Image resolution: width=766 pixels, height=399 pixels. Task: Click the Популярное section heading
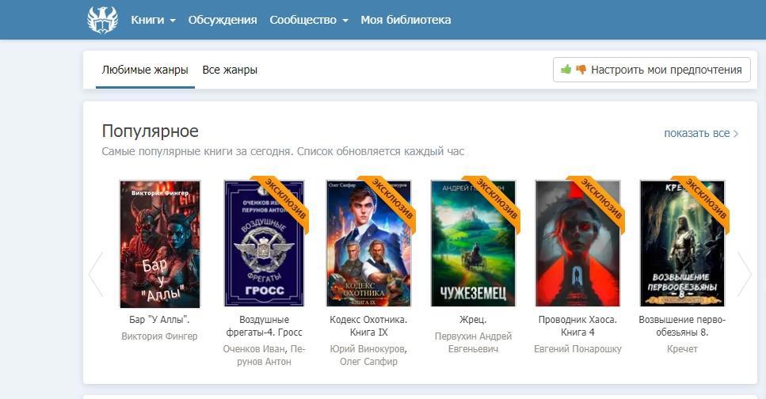point(150,131)
